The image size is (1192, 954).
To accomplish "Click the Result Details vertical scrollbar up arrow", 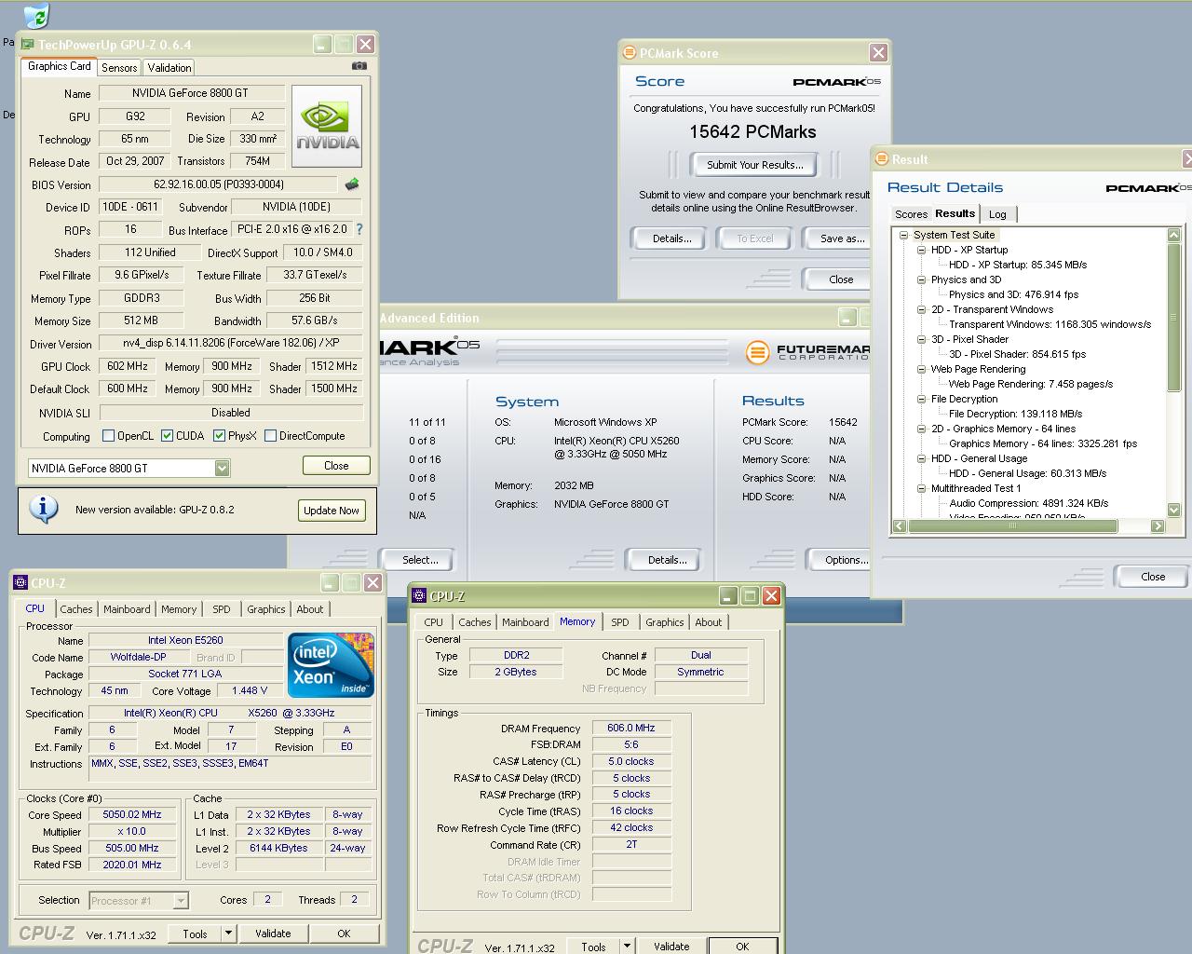I will (1173, 235).
